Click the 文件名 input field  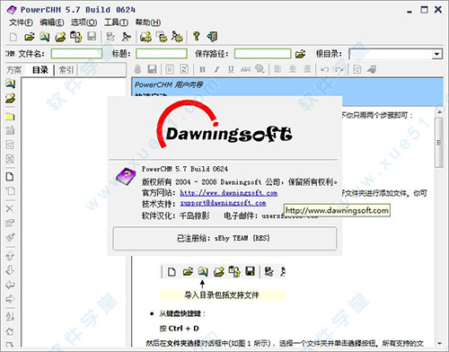[76, 54]
